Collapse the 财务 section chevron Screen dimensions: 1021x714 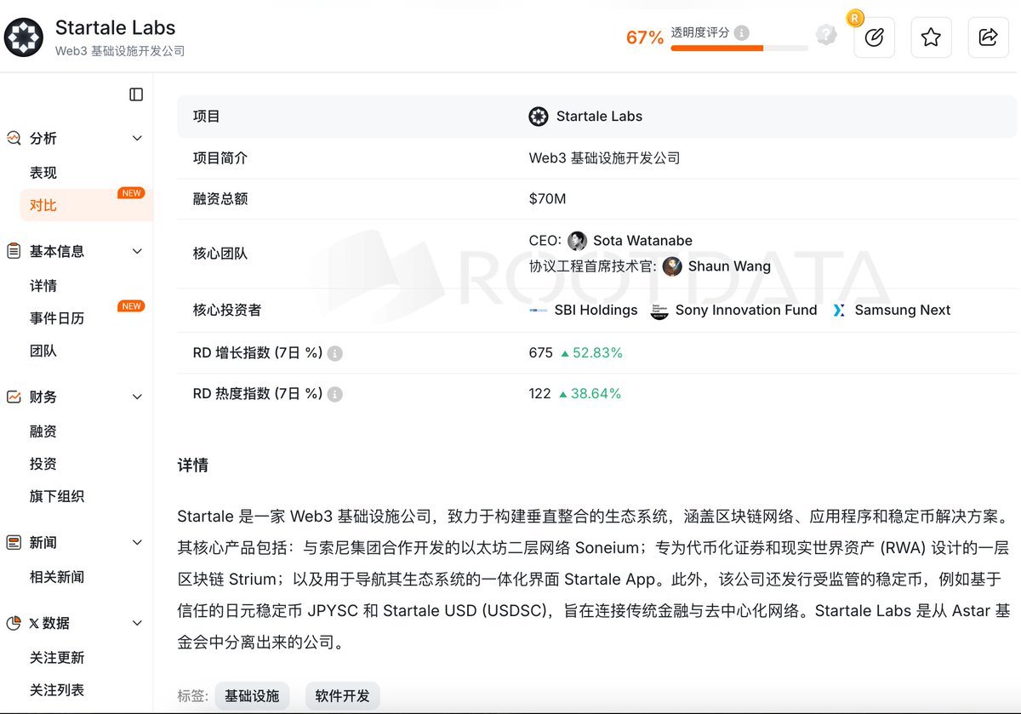(x=137, y=397)
